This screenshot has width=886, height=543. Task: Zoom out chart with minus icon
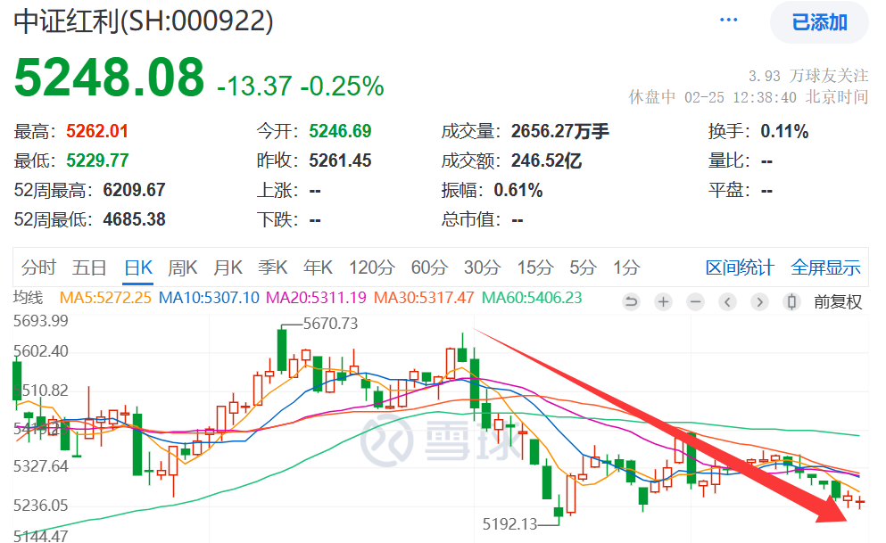(696, 302)
